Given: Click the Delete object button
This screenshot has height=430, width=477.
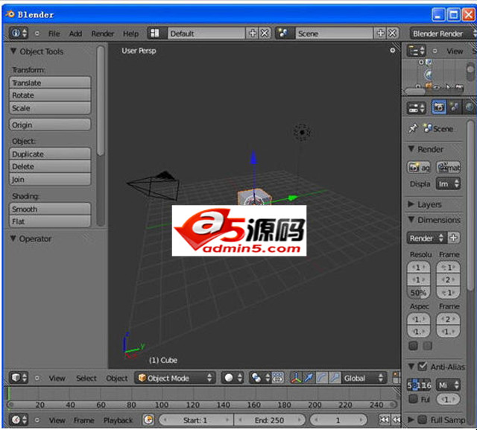Looking at the screenshot, I should pos(50,166).
